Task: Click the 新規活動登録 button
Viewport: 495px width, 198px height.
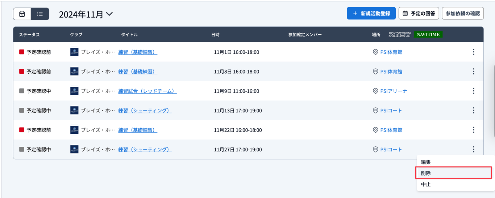Action: pyautogui.click(x=371, y=13)
